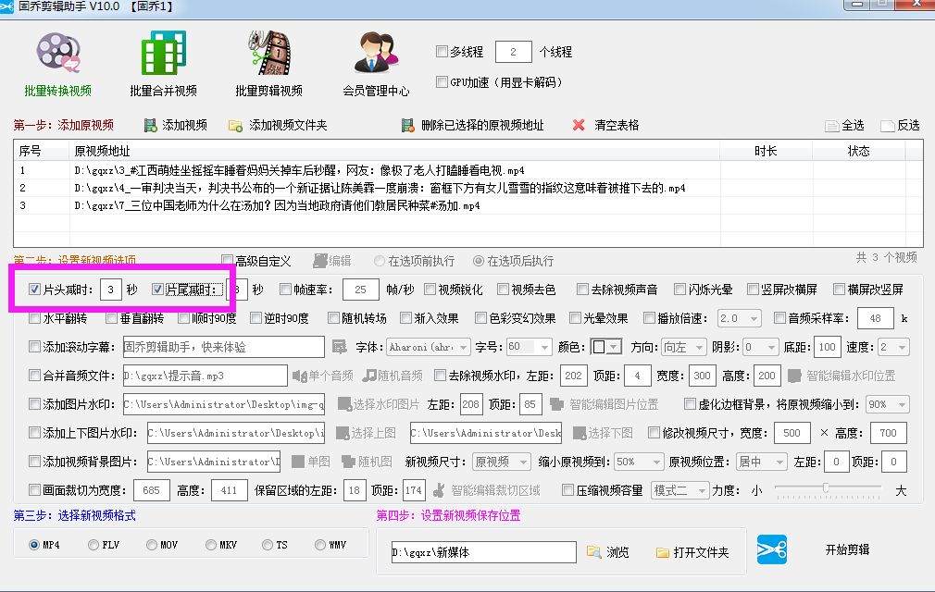Click the 反选 icon
The image size is (935, 592).
[887, 126]
